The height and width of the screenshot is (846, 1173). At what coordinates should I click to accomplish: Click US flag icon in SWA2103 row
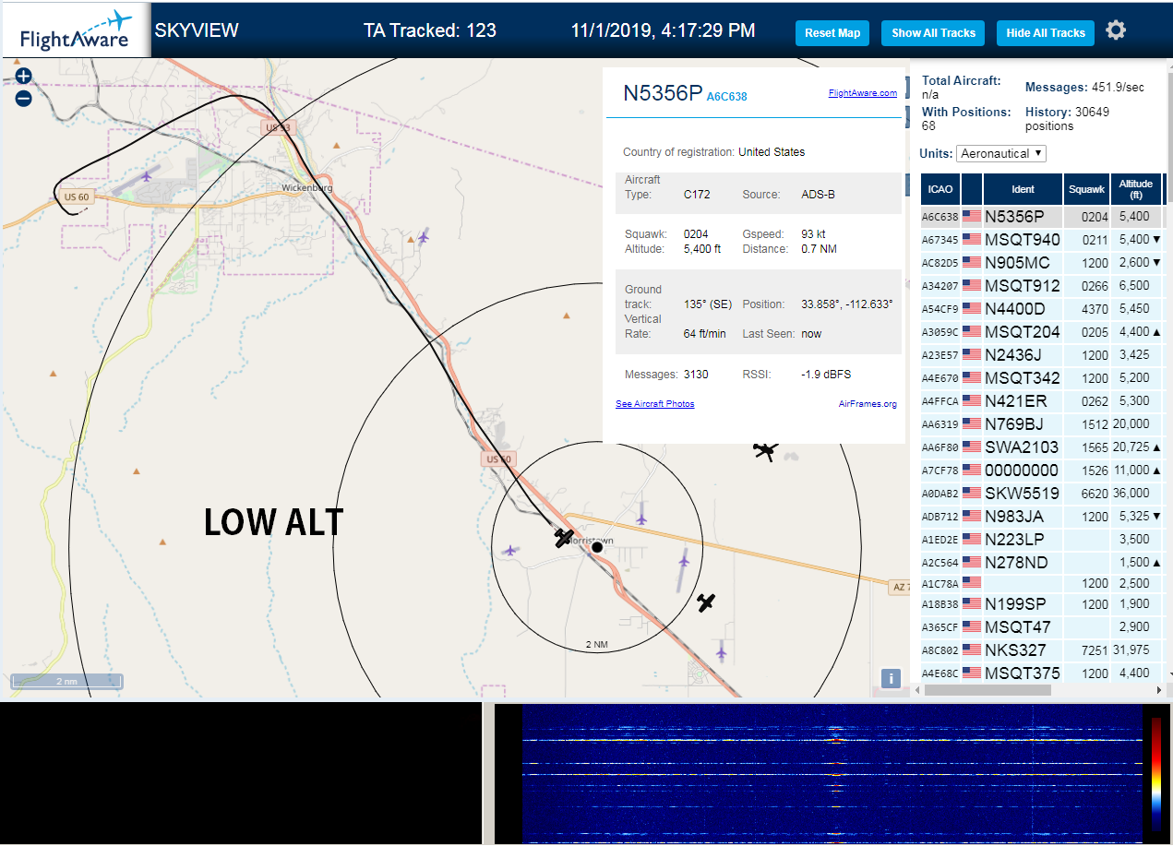tap(972, 447)
